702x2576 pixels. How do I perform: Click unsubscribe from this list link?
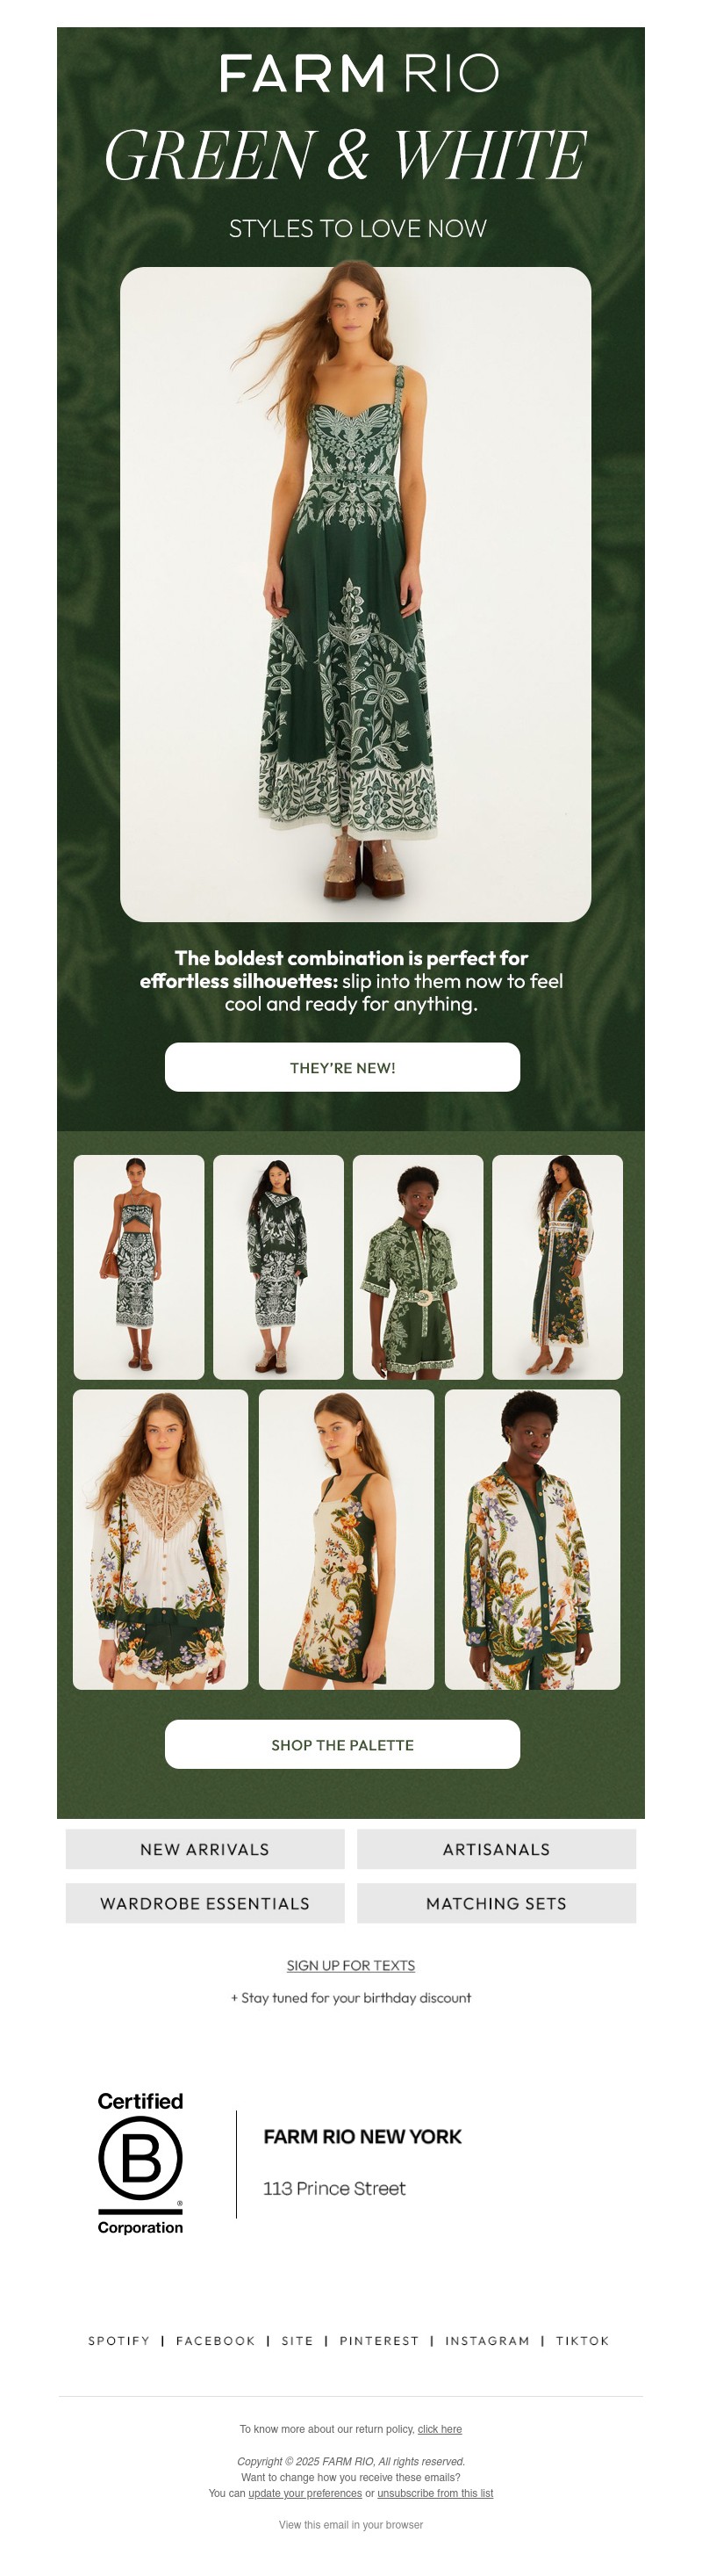tap(435, 2493)
